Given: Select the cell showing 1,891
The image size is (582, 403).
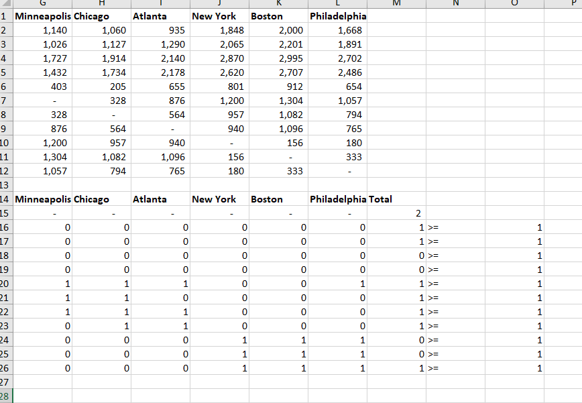Looking at the screenshot, I should [337, 44].
